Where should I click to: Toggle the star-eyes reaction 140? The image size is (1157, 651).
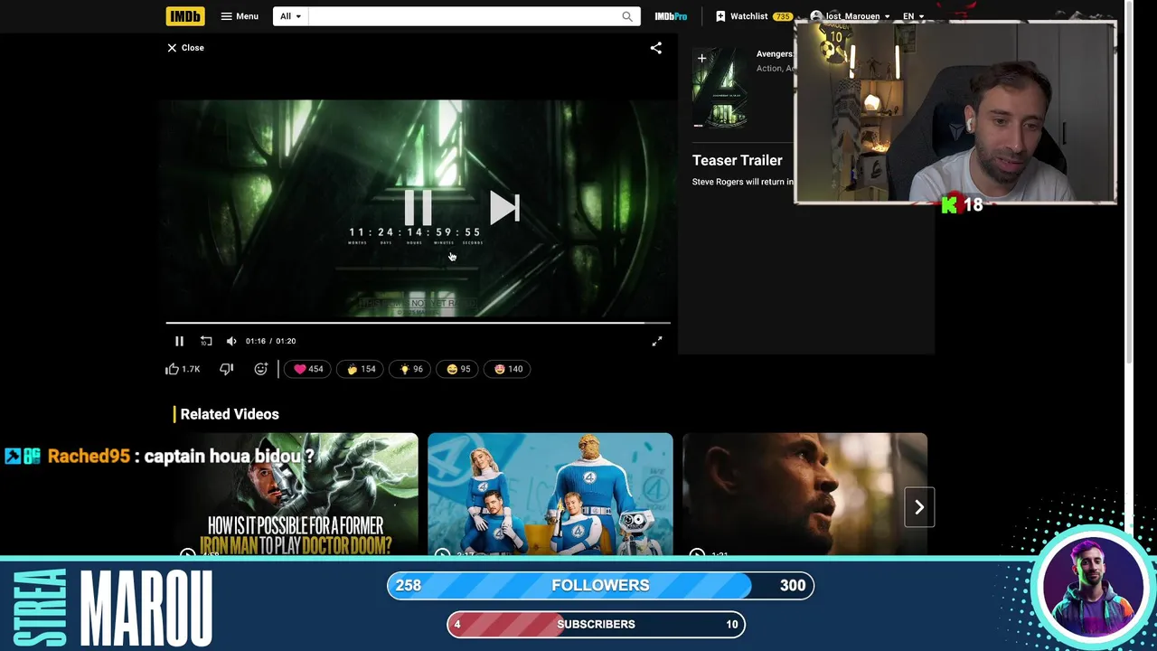[x=508, y=369]
